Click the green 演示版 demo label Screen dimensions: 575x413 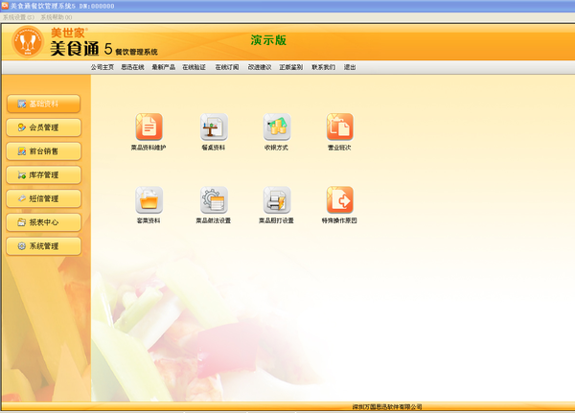[x=268, y=40]
